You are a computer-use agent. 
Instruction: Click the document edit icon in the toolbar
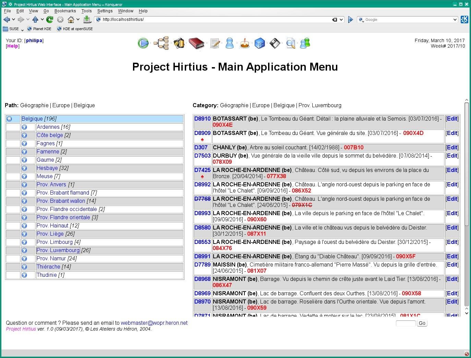pos(215,43)
